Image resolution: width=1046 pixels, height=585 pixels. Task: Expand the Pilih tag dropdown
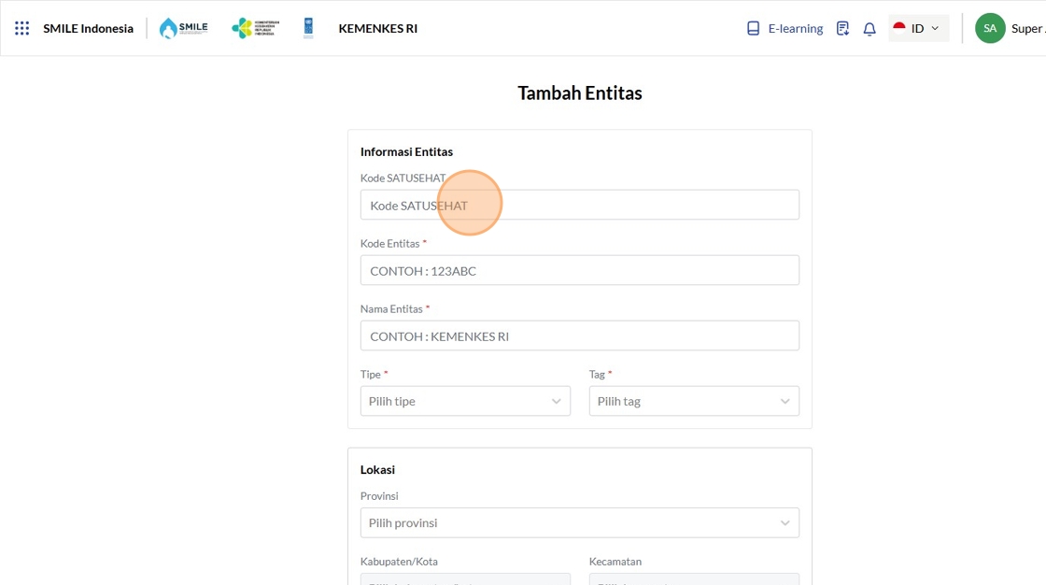(x=694, y=401)
